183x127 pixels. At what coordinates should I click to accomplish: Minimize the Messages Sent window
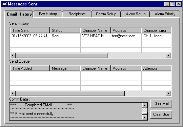167,4
